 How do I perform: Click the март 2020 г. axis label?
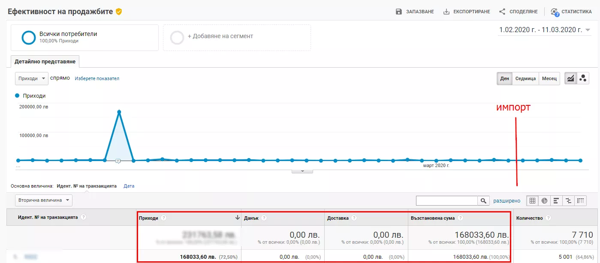pyautogui.click(x=436, y=165)
